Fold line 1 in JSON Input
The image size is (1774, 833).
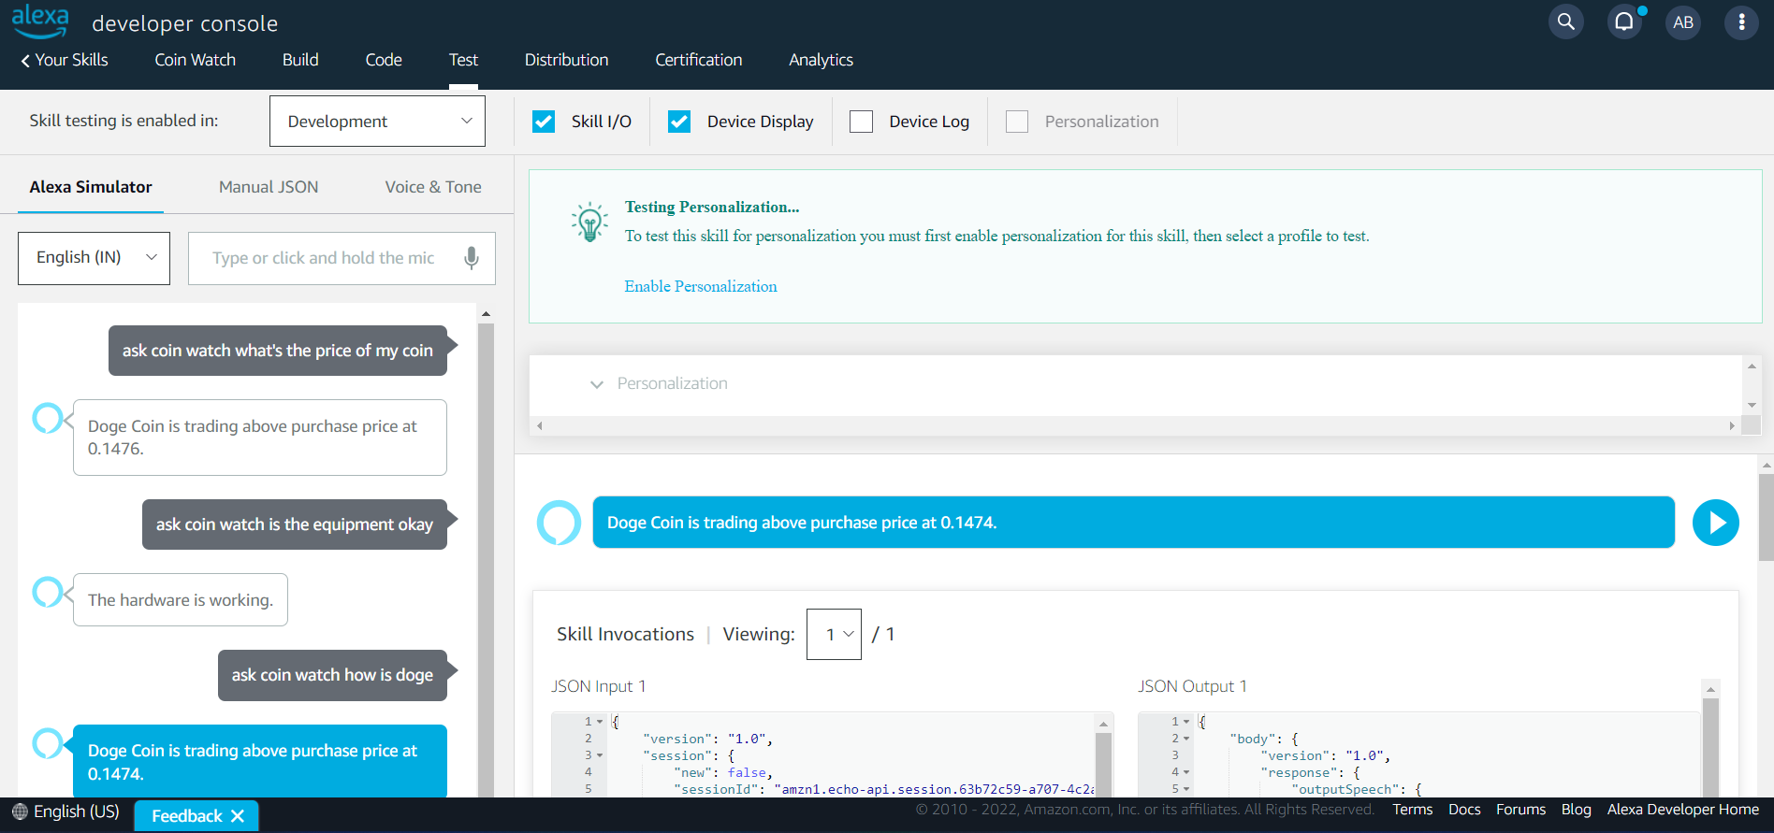(x=600, y=722)
